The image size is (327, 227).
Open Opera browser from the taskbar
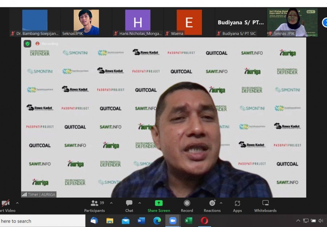[204, 221]
